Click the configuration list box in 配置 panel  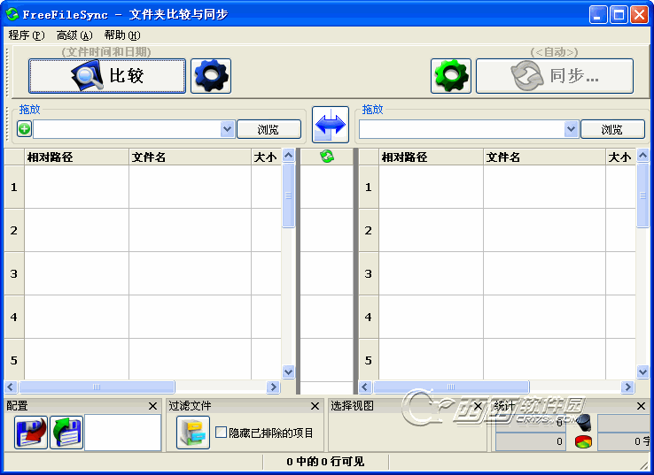122,433
